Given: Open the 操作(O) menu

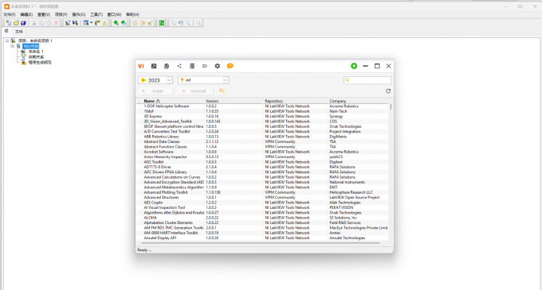Looking at the screenshot, I should (x=78, y=14).
